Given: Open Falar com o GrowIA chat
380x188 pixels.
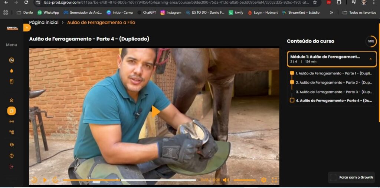Looking at the screenshot, I should 351,178.
